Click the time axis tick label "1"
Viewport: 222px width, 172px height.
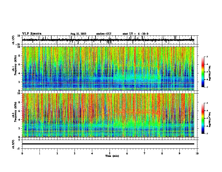click(40, 153)
